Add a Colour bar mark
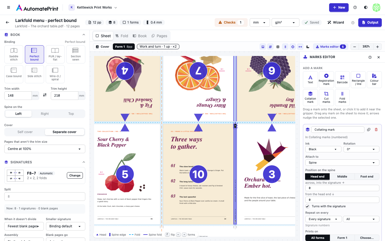Image resolution: width=385 pixels, height=241 pixels. click(x=374, y=80)
